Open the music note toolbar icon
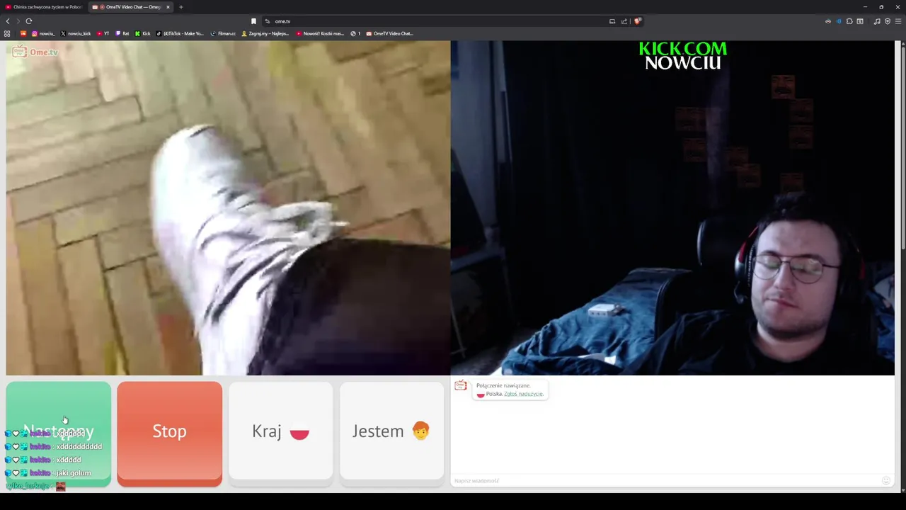The width and height of the screenshot is (906, 510). (x=877, y=21)
